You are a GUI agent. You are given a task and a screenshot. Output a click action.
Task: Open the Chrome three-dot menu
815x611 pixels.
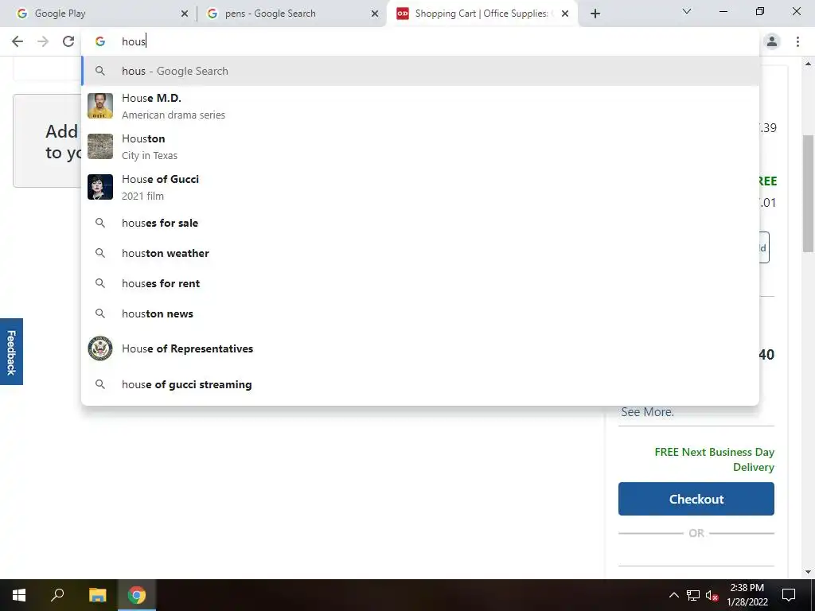(x=797, y=41)
